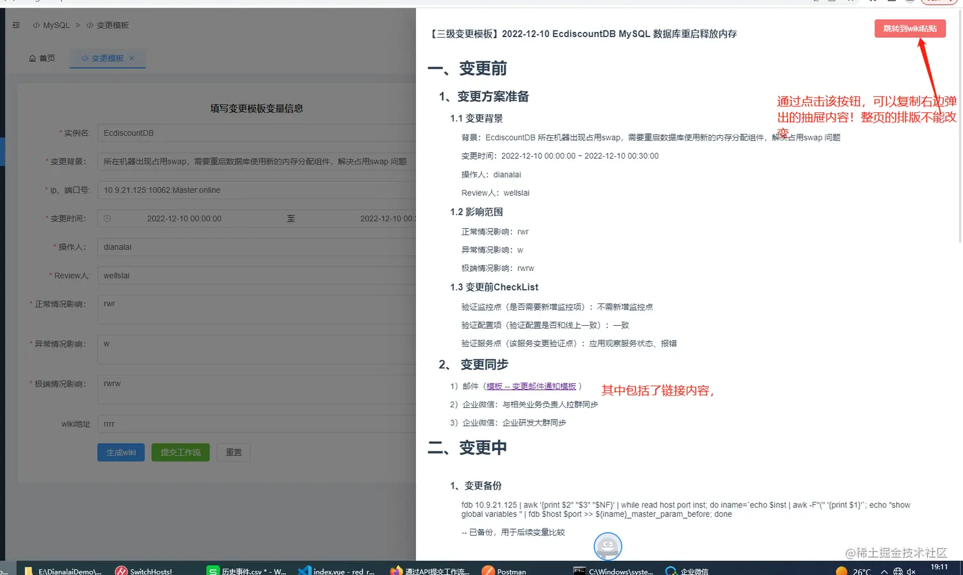The image size is (963, 575).
Task: Click the wiki地址 input field
Action: (x=257, y=424)
